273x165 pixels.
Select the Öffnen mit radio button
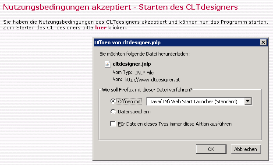pos(113,101)
